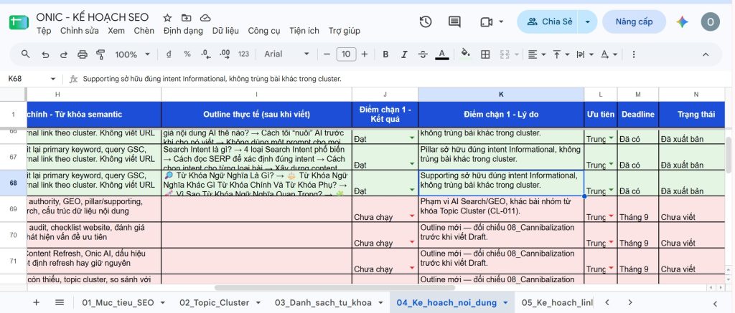Click the Gemini sparkle icon
This screenshot has height=313, width=735.
(x=682, y=21)
